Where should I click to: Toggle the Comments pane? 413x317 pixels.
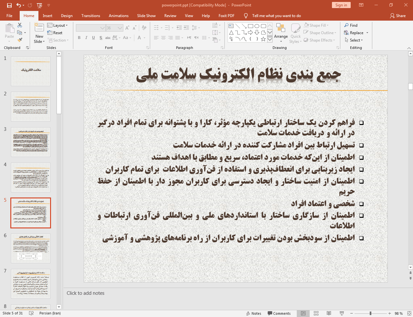(279, 313)
